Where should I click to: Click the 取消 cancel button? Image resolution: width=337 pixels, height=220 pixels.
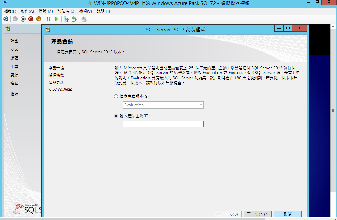tap(288, 214)
